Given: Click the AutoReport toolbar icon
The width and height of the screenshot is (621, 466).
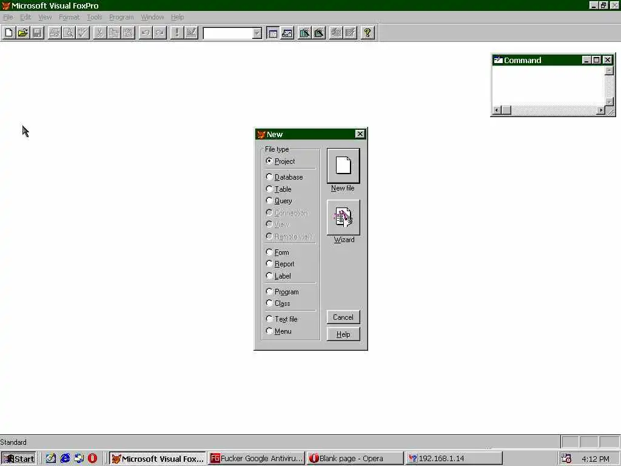Looking at the screenshot, I should pyautogui.click(x=350, y=33).
